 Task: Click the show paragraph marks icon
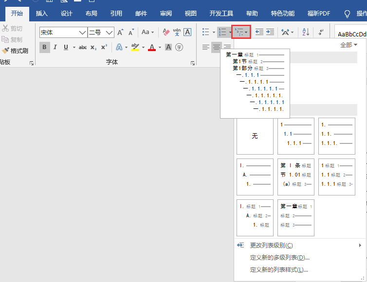[x=321, y=32]
